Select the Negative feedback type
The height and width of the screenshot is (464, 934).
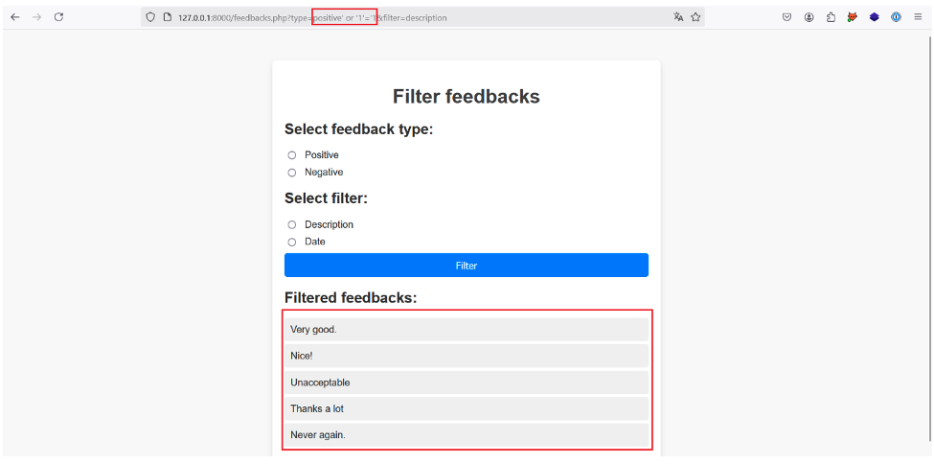click(292, 173)
